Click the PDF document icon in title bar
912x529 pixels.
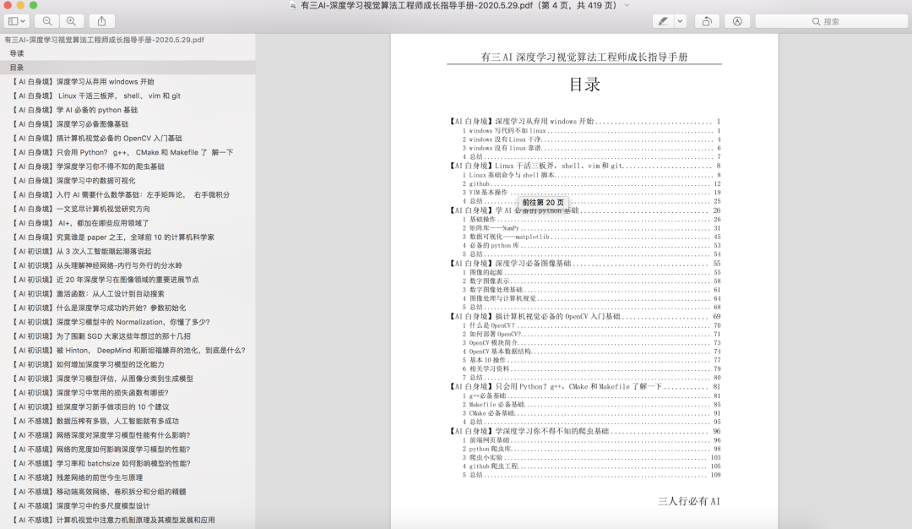pyautogui.click(x=293, y=5)
